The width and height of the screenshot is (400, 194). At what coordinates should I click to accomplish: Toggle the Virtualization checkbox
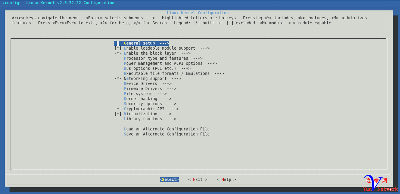coord(118,114)
